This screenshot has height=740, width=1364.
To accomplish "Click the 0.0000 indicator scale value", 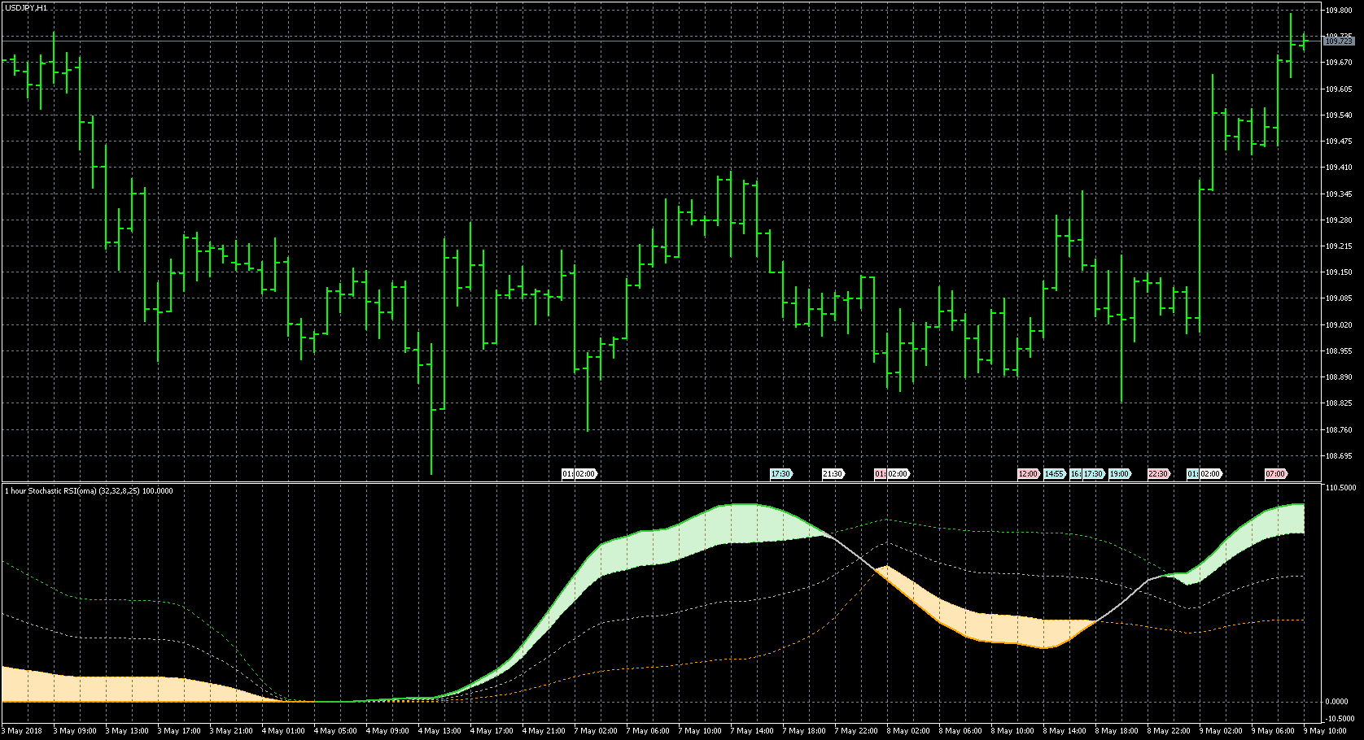I will (1339, 702).
